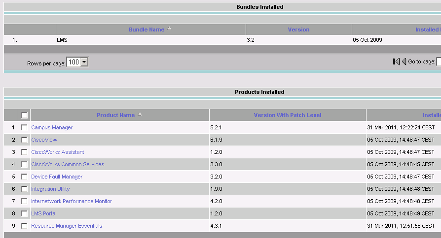Image resolution: width=441 pixels, height=238 pixels.
Task: Select the LMS bundle name cell
Action: (62, 40)
